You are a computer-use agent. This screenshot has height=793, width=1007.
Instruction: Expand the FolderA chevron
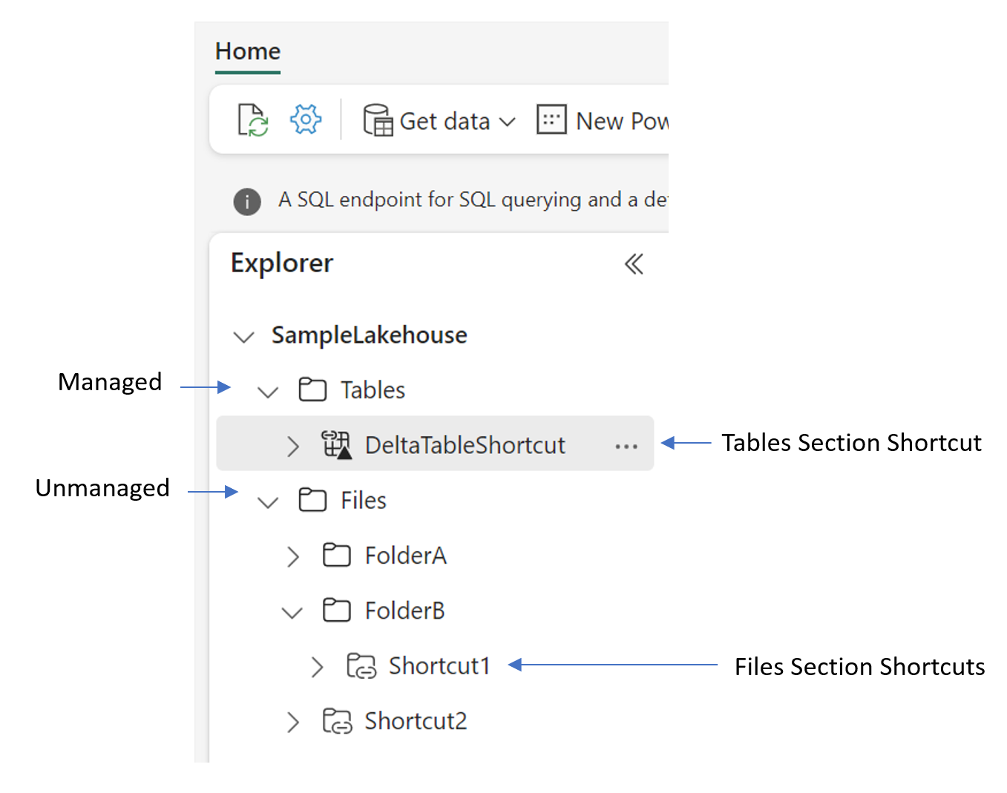[292, 556]
